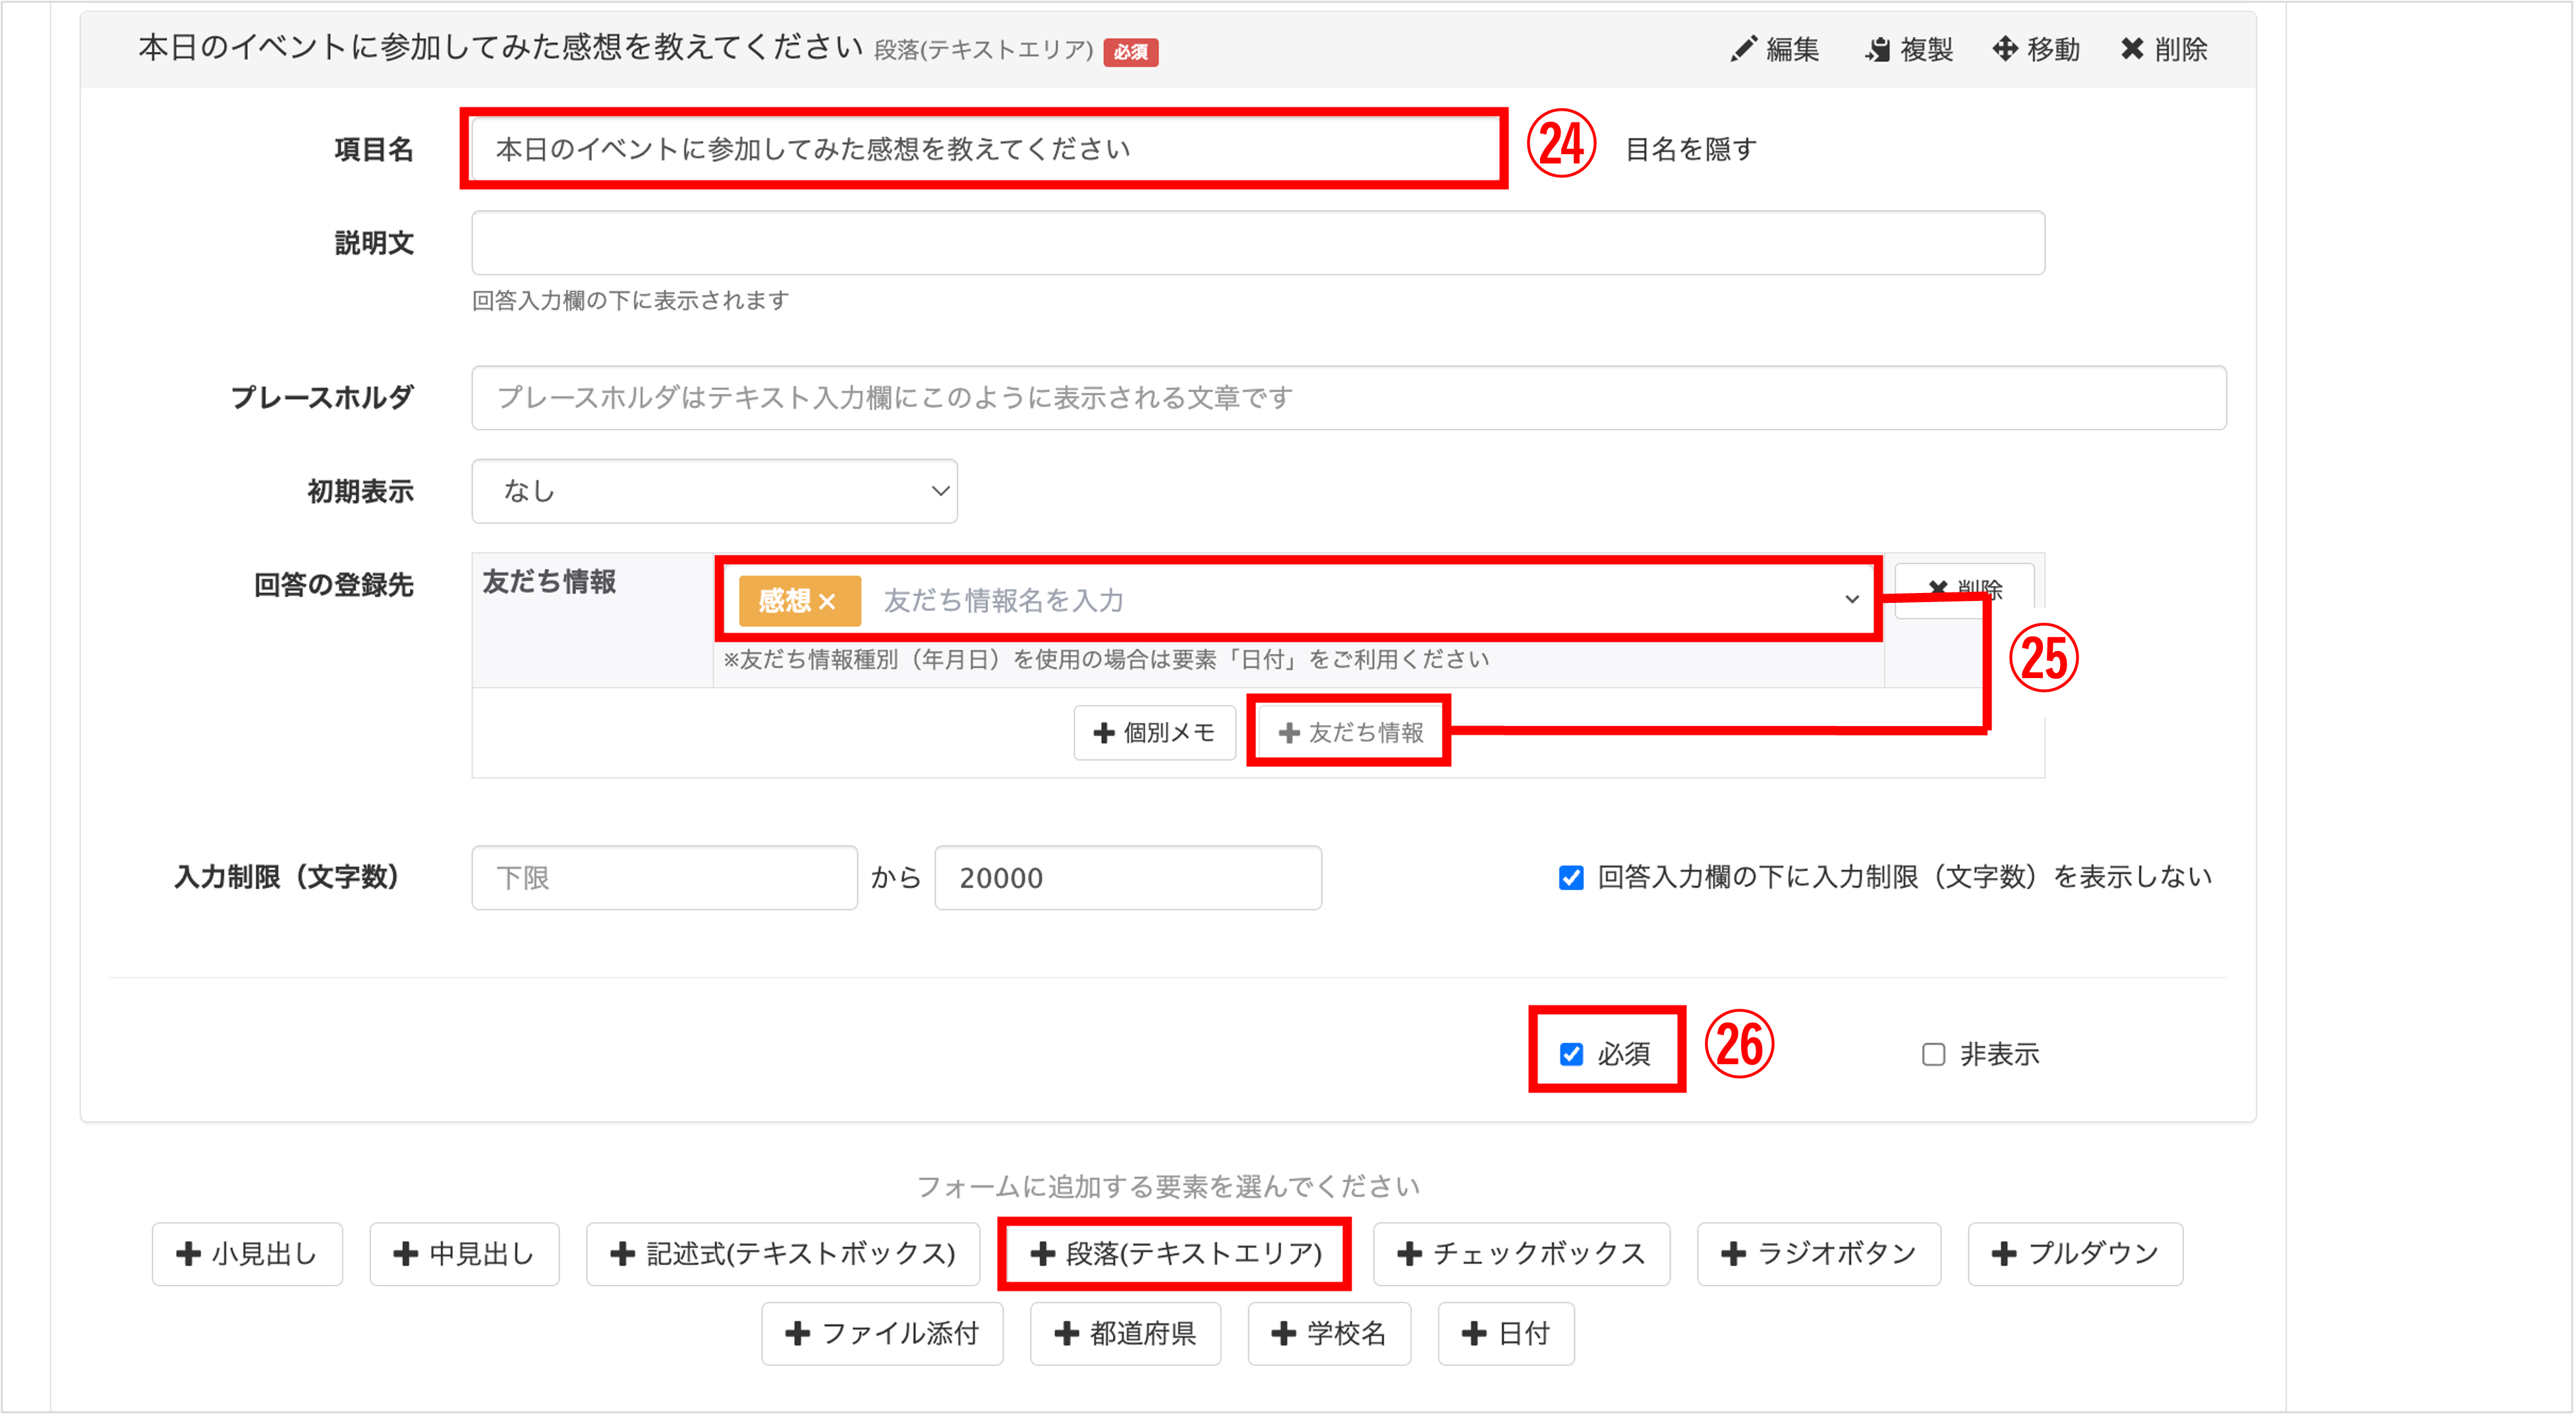Viewport: 2576px width, 1416px height.
Task: Add a 個別メモ destination with plus button
Action: pos(1154,733)
